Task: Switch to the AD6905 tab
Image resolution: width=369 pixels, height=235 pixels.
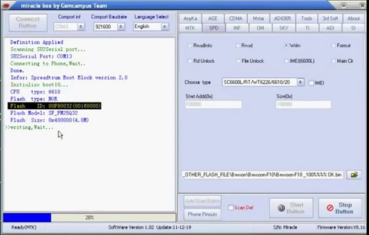Action: [282, 19]
